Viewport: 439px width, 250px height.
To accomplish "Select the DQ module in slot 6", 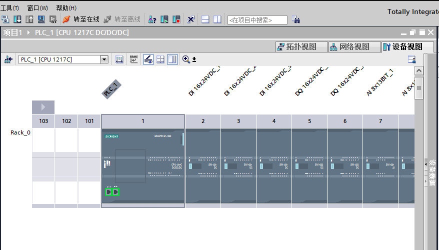I will point(345,166).
